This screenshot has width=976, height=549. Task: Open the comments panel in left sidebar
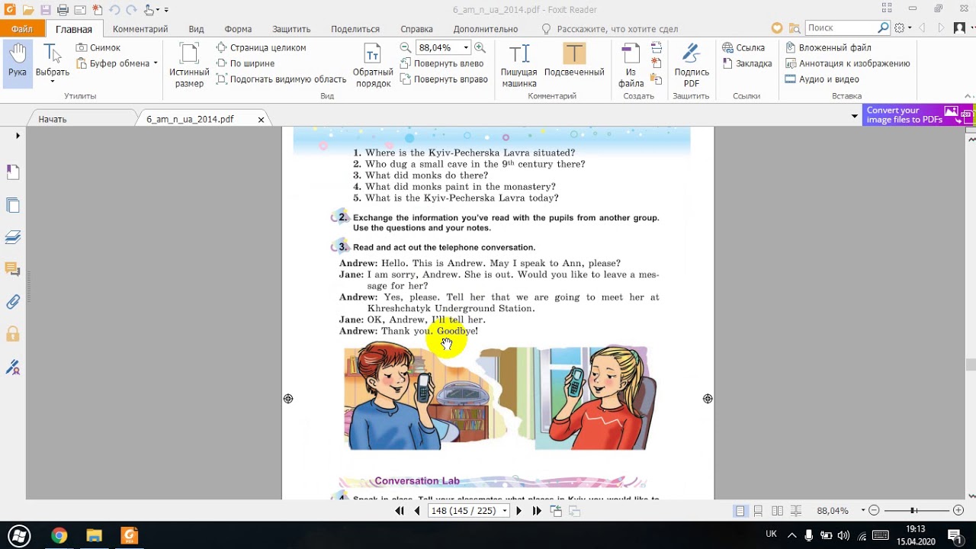point(13,269)
